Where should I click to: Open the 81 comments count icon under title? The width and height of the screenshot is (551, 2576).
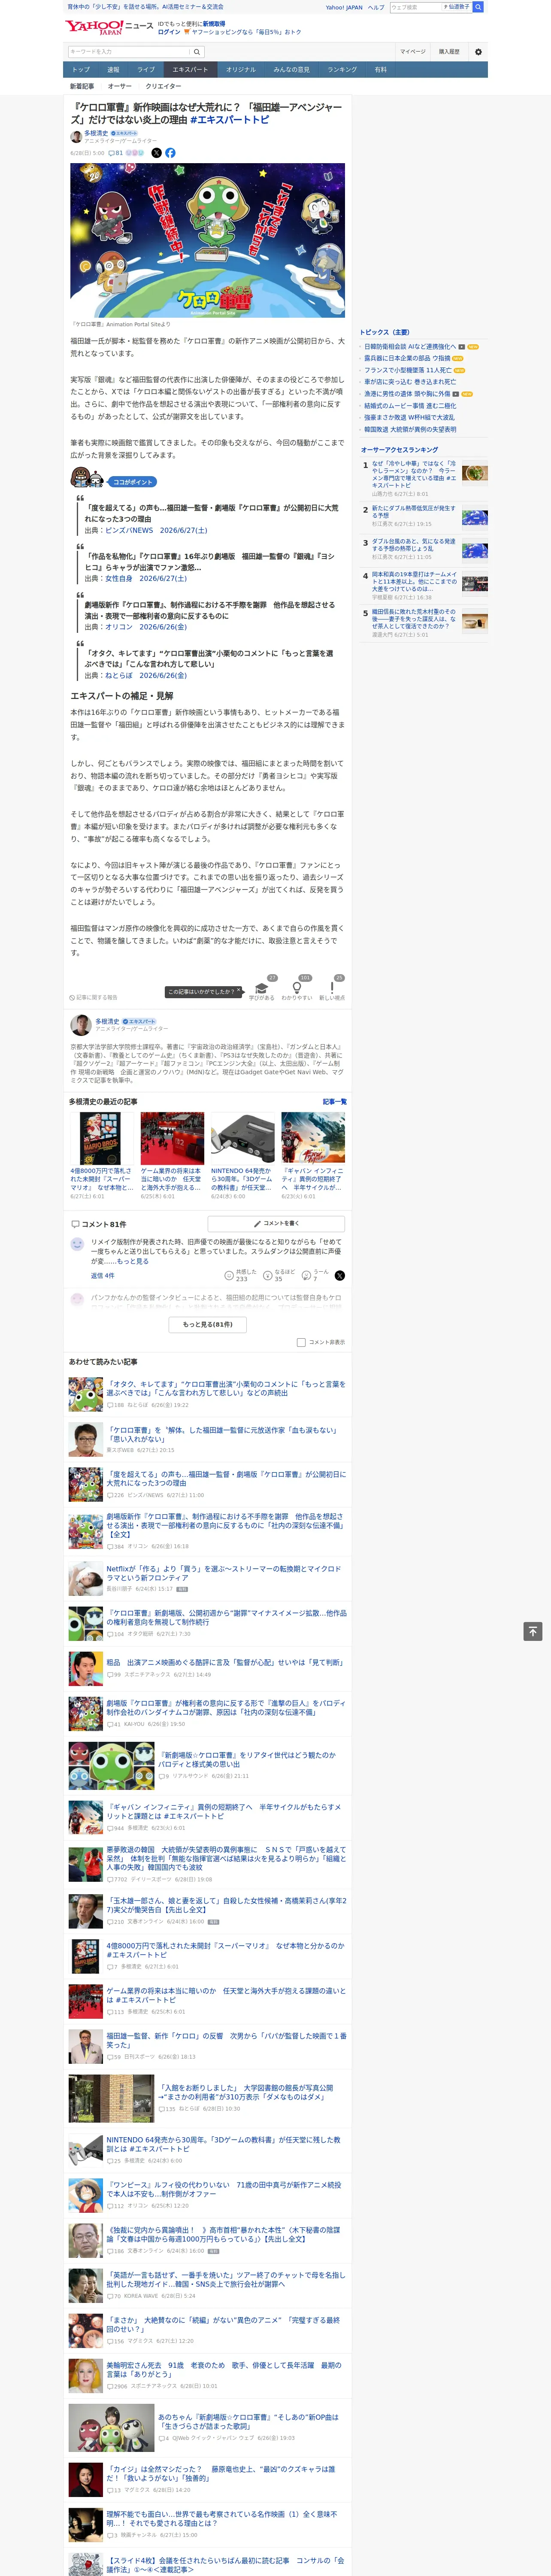pyautogui.click(x=115, y=153)
